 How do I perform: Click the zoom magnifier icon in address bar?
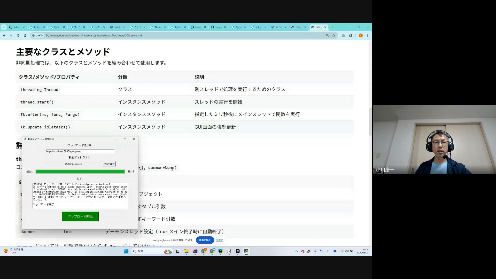pos(327,36)
